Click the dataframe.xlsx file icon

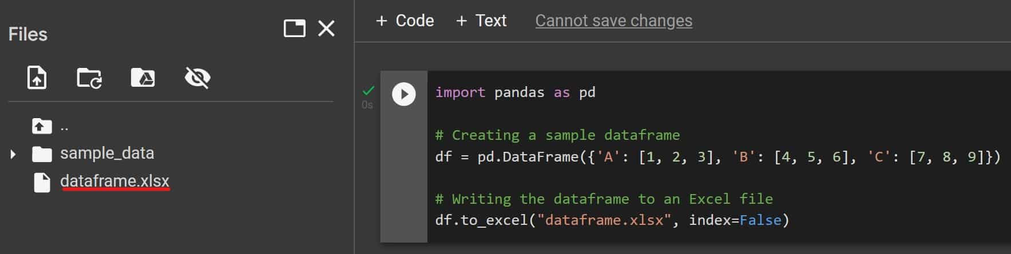pos(42,182)
